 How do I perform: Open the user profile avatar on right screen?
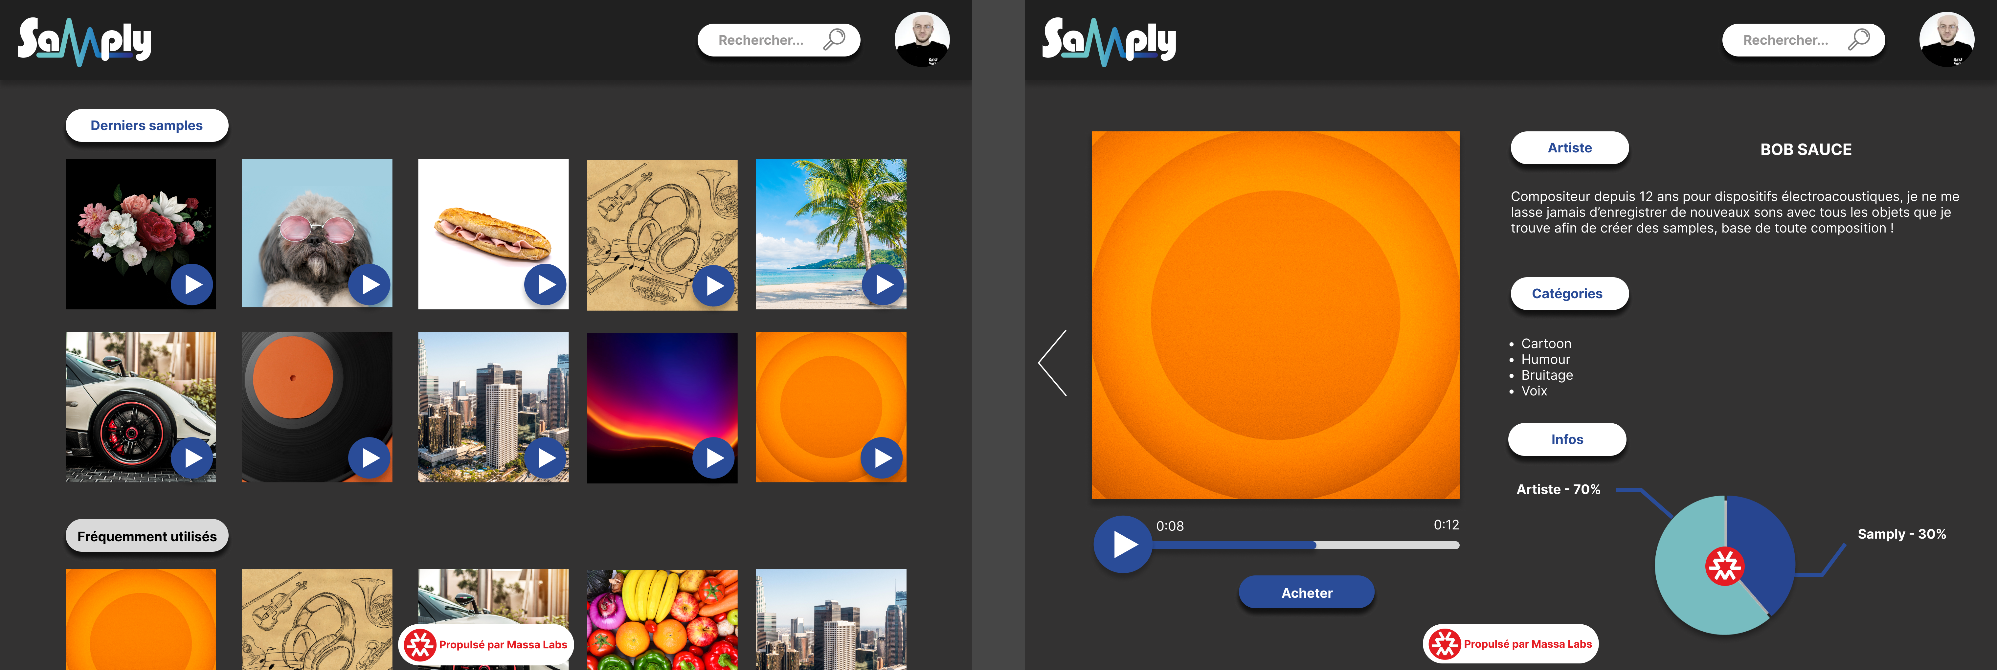point(1947,39)
